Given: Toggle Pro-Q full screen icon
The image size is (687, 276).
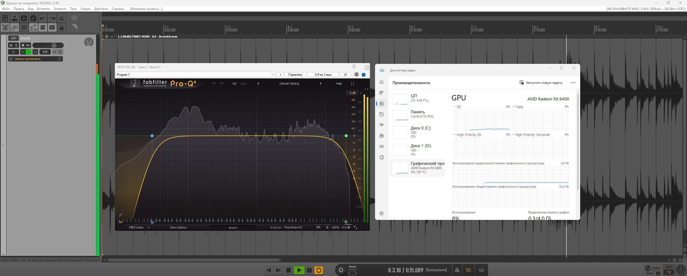Looking at the screenshot, I should 352,83.
